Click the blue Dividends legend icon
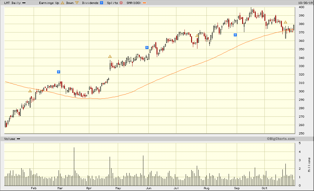Screen dimensions: 314x191 click(x=102, y=3)
